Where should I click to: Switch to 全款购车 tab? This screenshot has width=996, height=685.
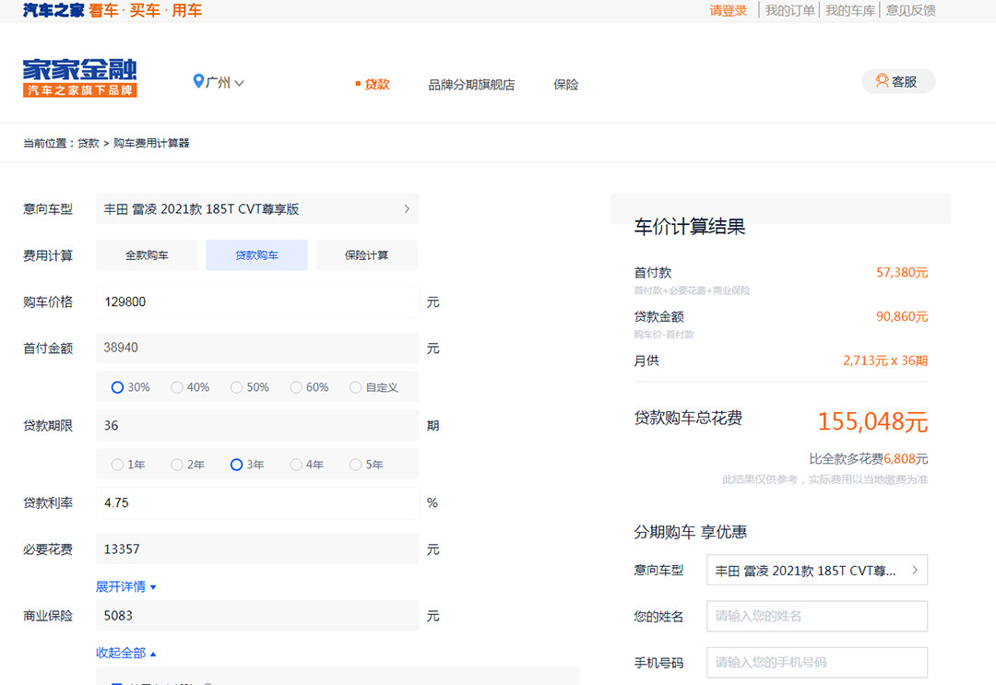point(147,255)
